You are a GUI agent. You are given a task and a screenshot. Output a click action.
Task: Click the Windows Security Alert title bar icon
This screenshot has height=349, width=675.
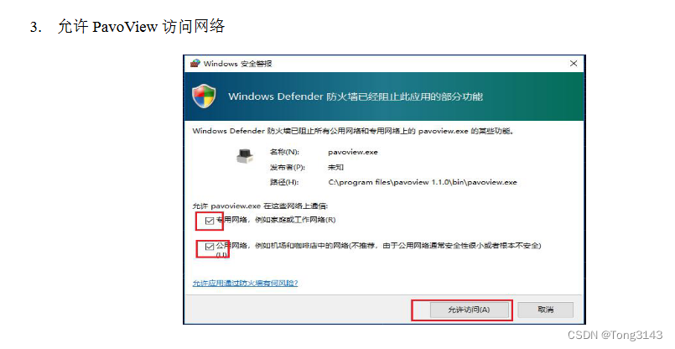[195, 63]
